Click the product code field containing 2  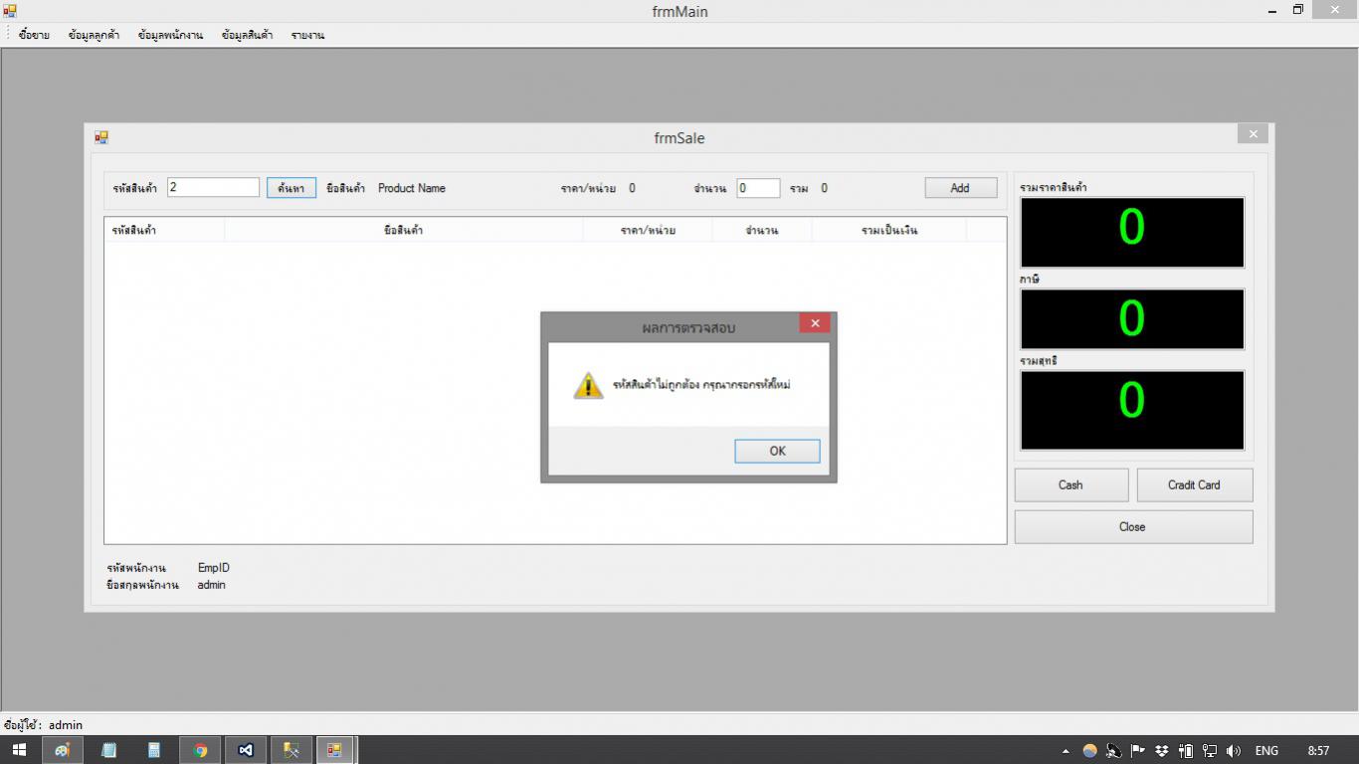[x=213, y=187]
